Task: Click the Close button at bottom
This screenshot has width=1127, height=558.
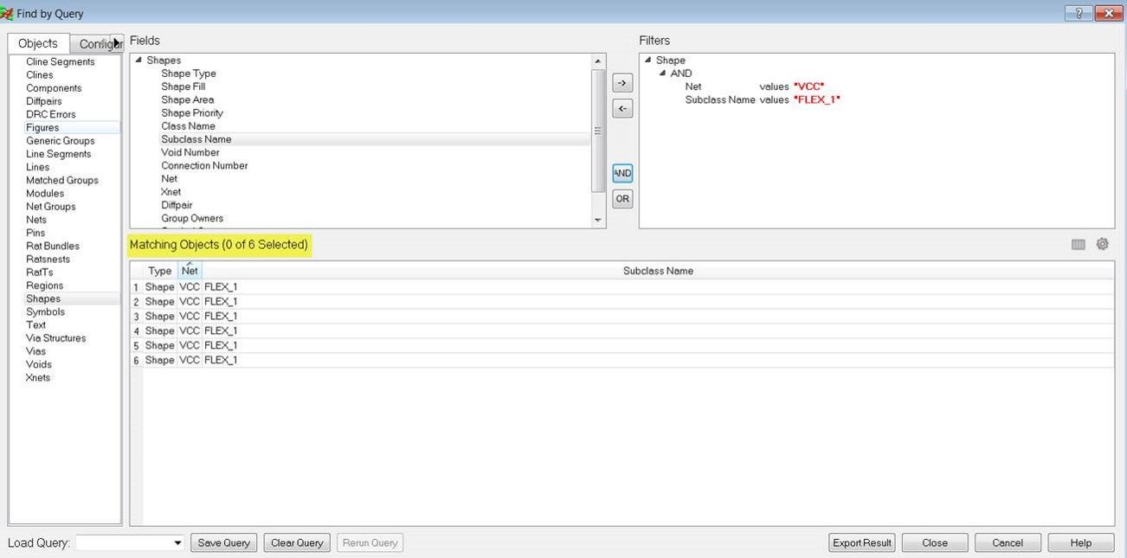Action: 935,542
